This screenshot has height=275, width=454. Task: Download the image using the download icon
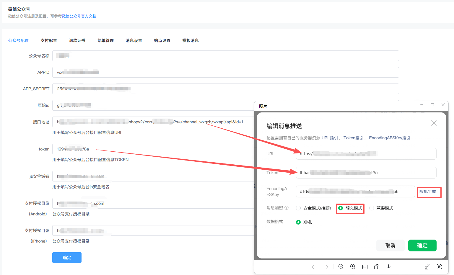388,267
